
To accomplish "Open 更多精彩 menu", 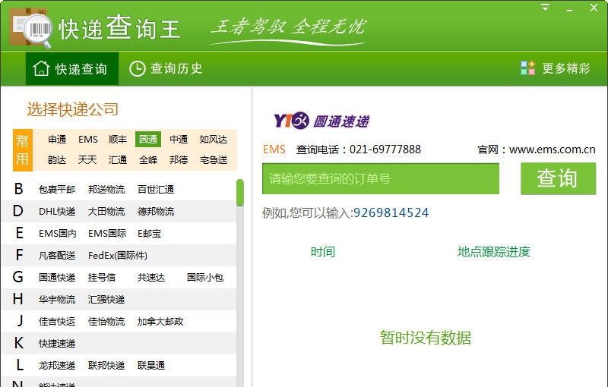I will 556,68.
